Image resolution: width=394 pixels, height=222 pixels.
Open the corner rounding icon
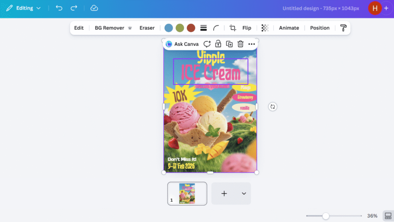(x=216, y=28)
